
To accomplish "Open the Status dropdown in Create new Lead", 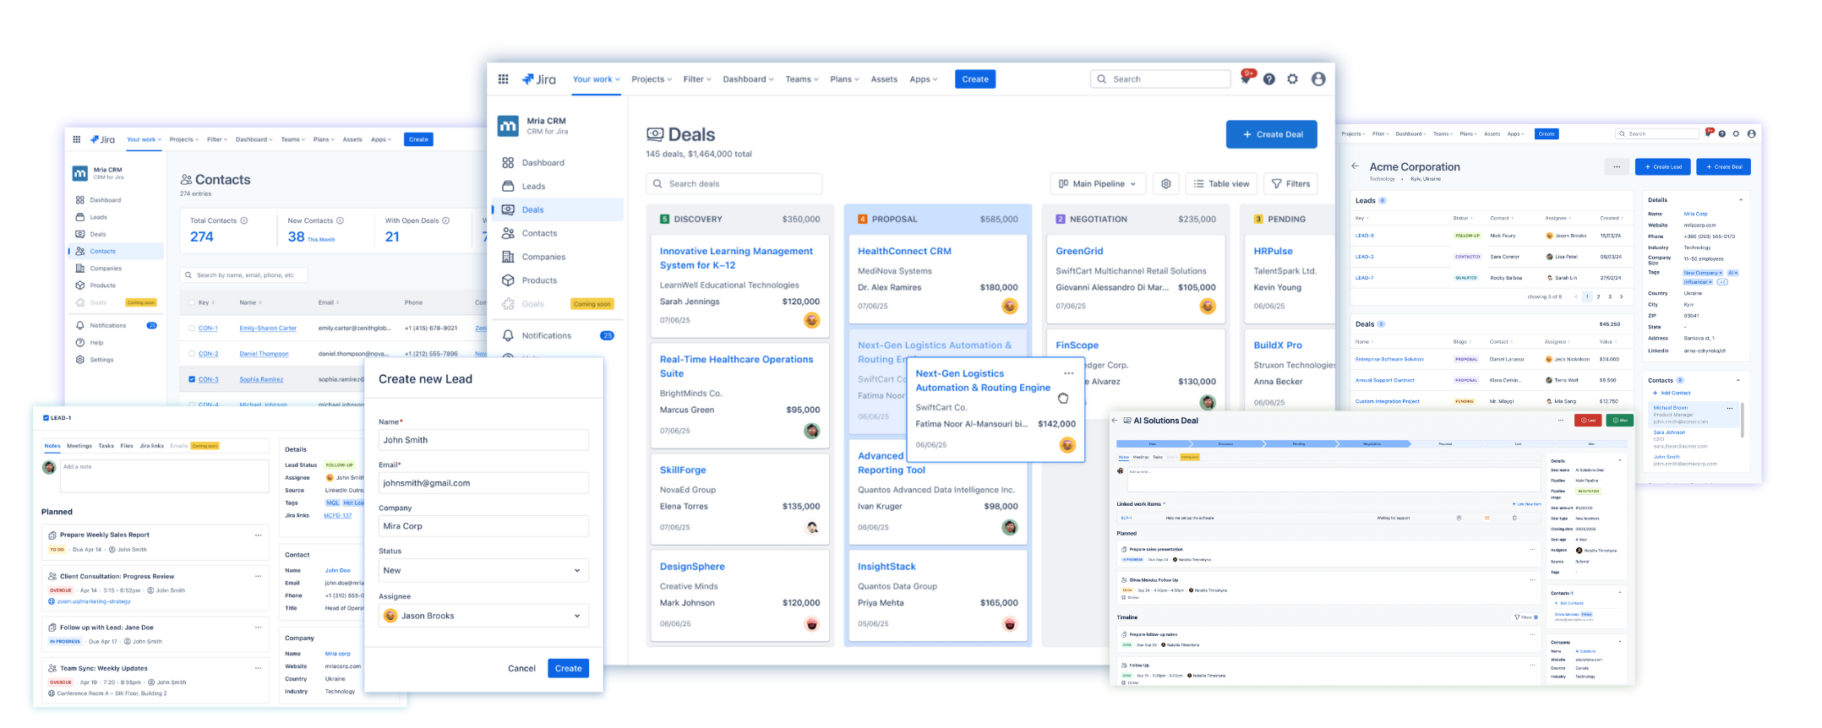I will click(x=483, y=571).
